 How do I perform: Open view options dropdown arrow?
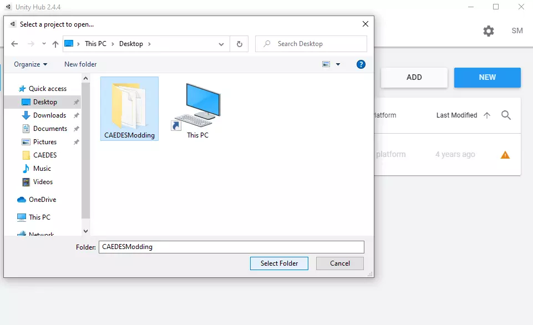pyautogui.click(x=338, y=64)
